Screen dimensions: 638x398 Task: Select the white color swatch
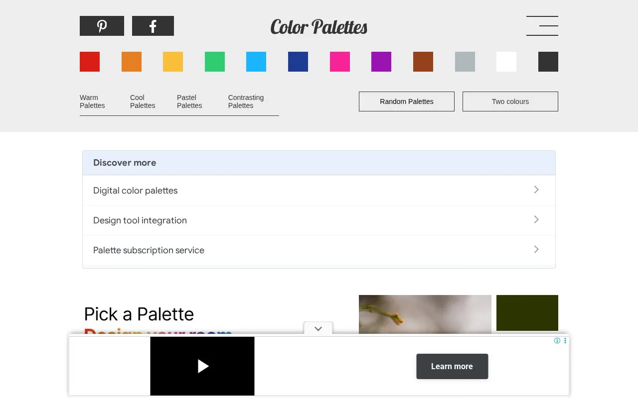tap(506, 62)
